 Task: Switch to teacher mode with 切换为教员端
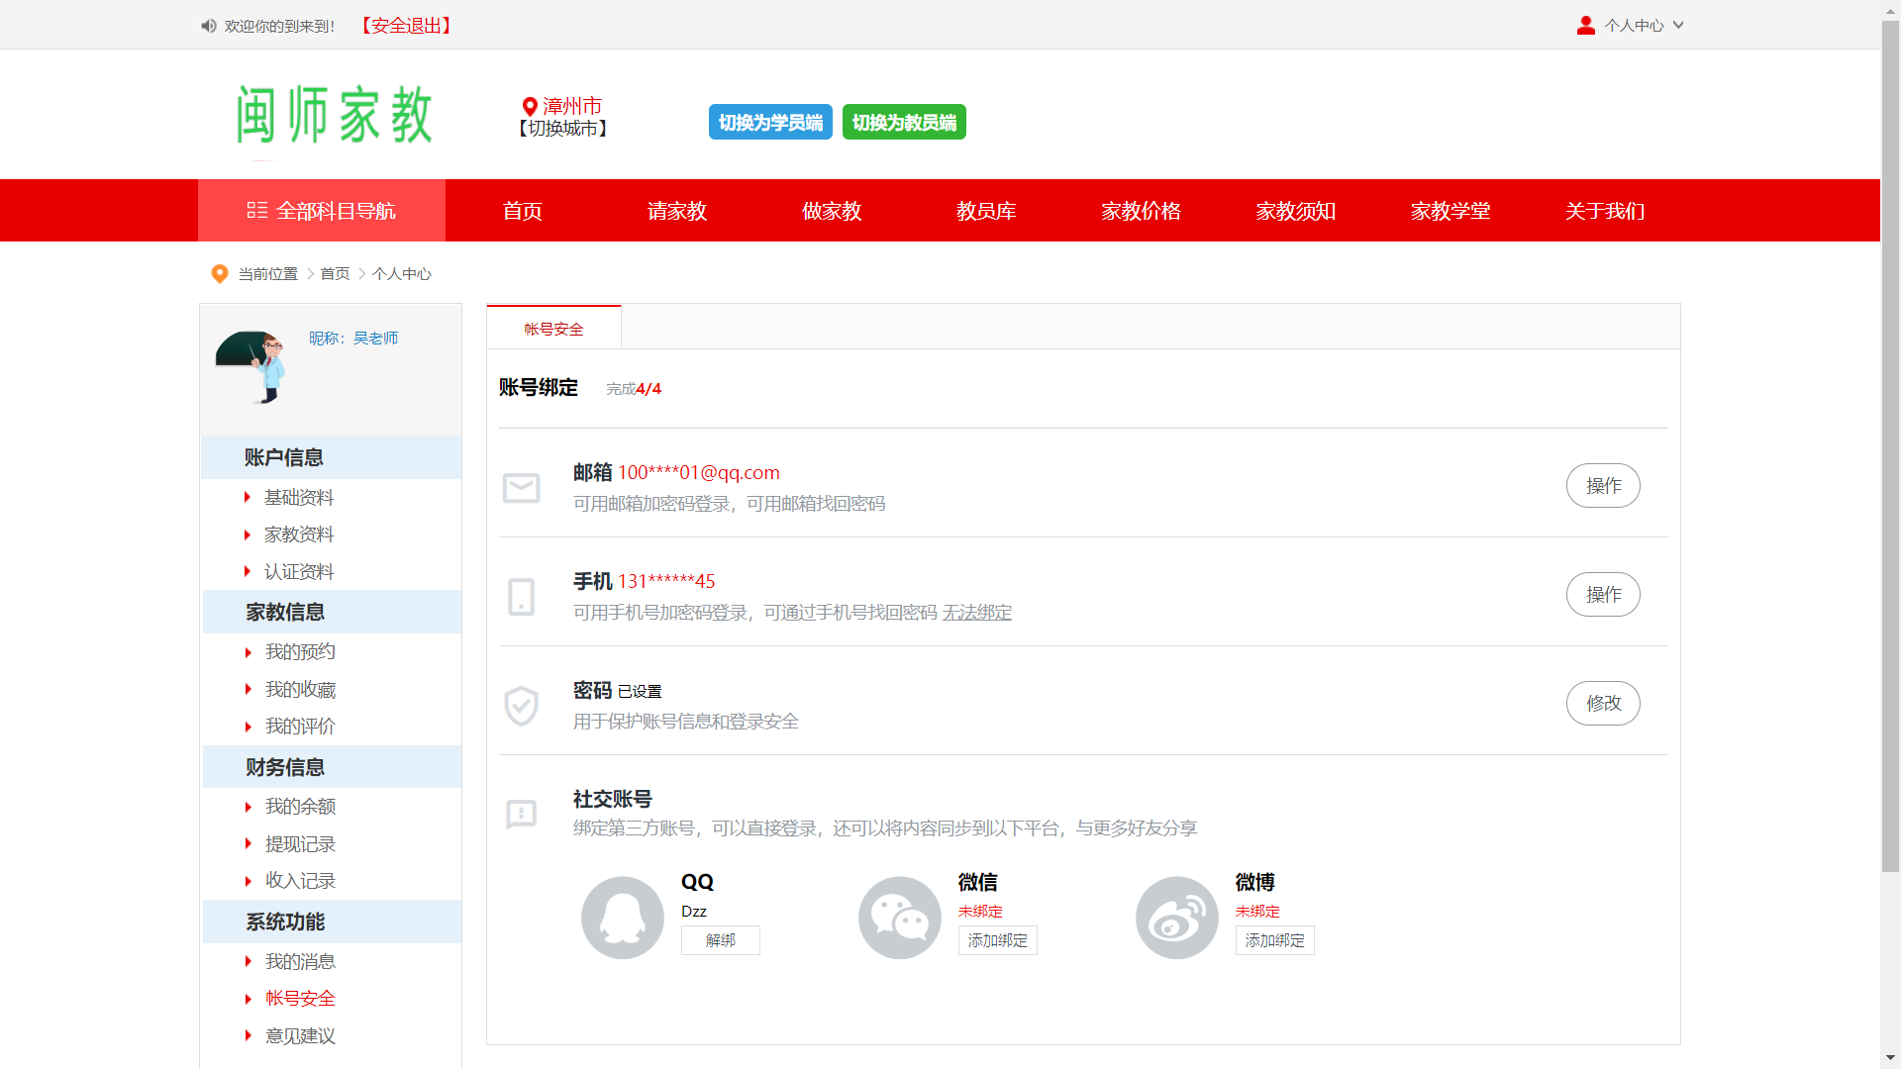click(904, 122)
